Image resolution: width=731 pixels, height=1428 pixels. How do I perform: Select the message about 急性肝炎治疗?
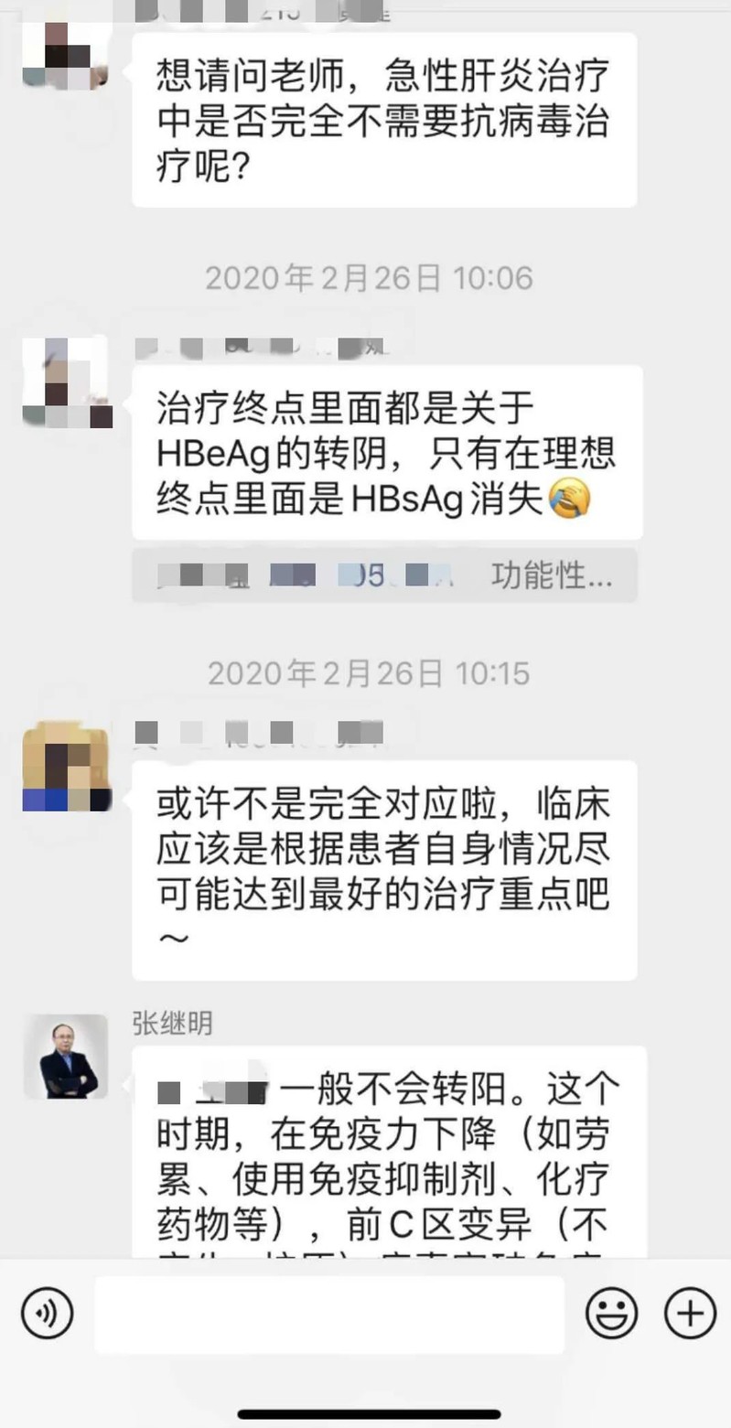point(384,120)
